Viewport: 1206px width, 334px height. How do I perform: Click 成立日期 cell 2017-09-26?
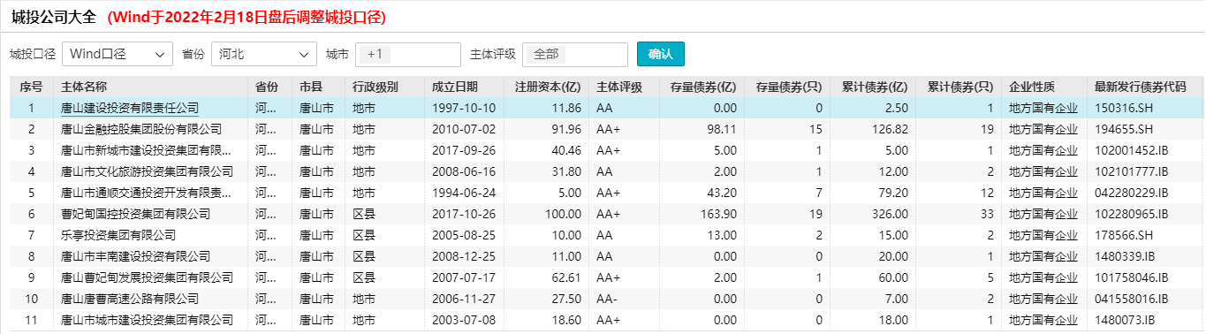point(465,150)
